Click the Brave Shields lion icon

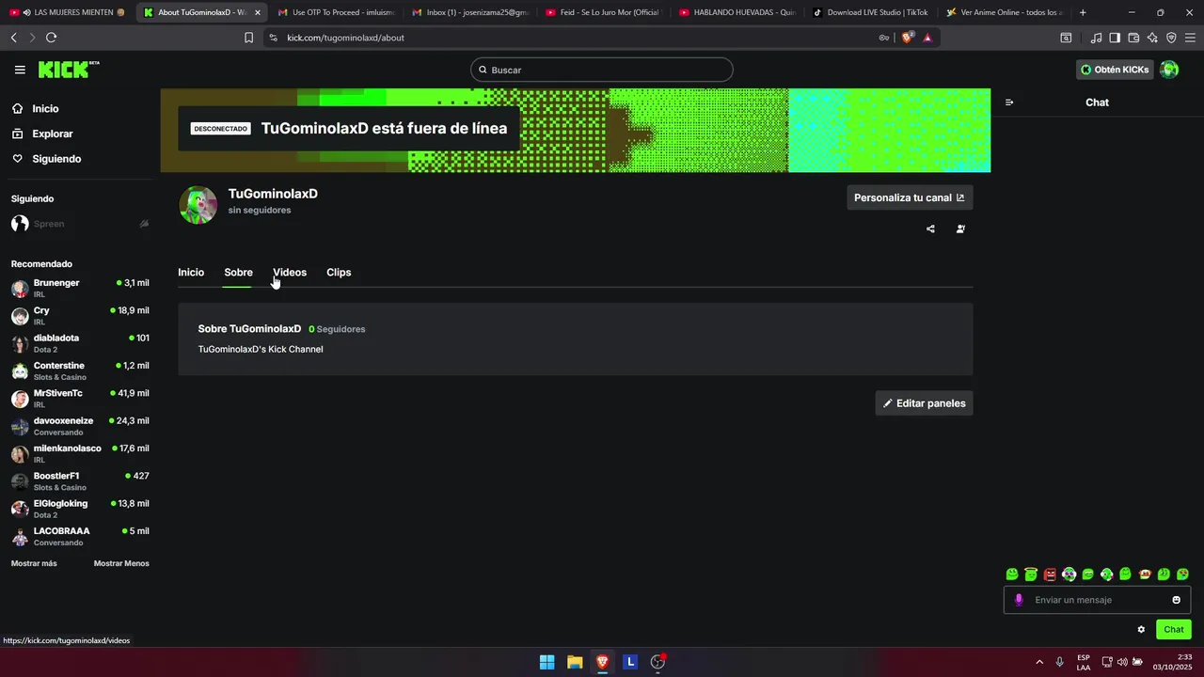pos(907,38)
